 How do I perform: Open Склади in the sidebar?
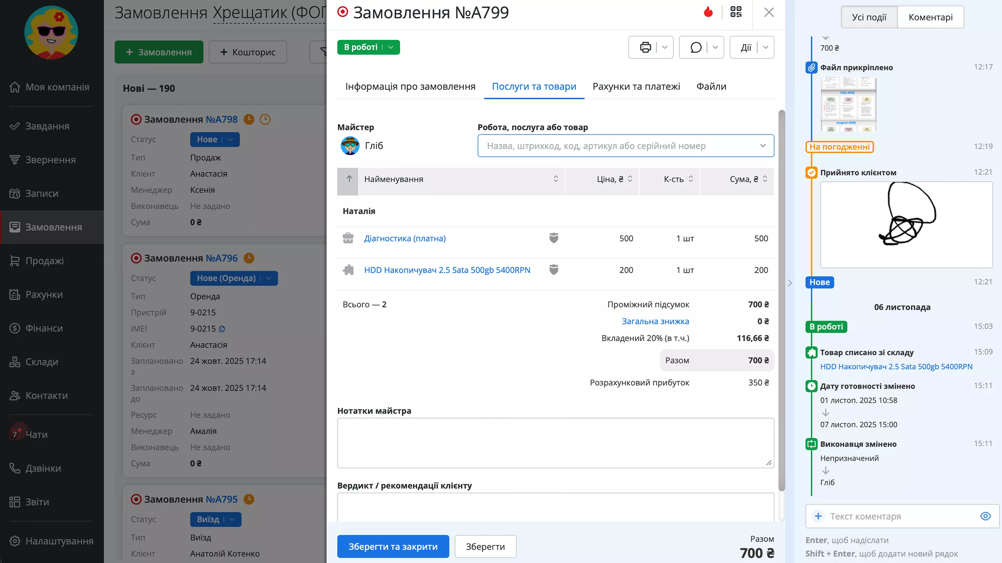click(x=41, y=362)
